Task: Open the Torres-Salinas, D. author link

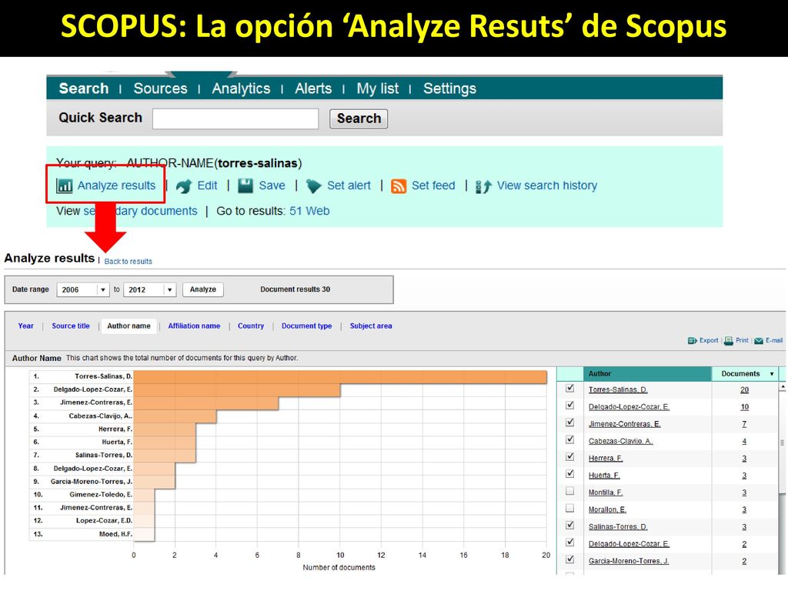Action: pyautogui.click(x=618, y=389)
